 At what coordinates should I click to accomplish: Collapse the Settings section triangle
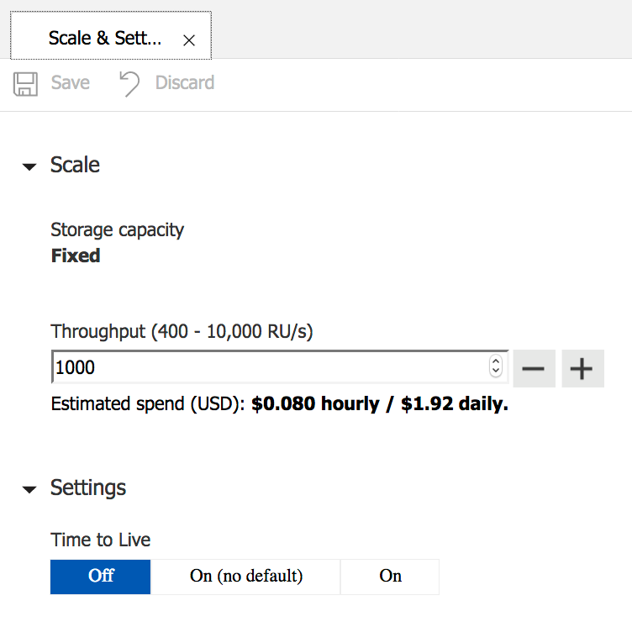(30, 489)
